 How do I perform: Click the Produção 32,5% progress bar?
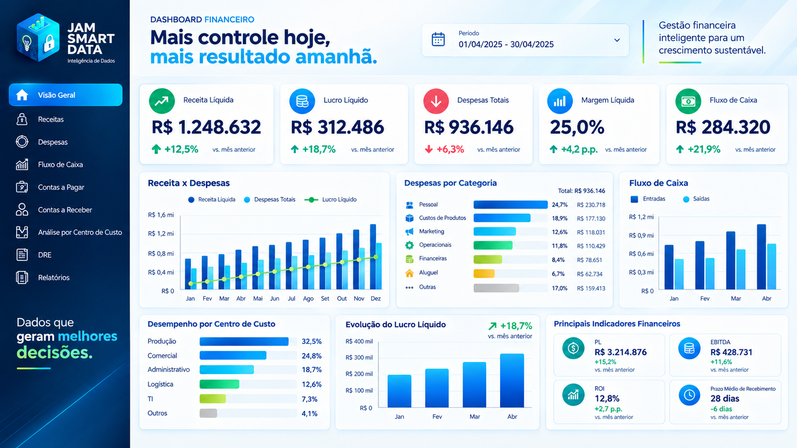244,341
